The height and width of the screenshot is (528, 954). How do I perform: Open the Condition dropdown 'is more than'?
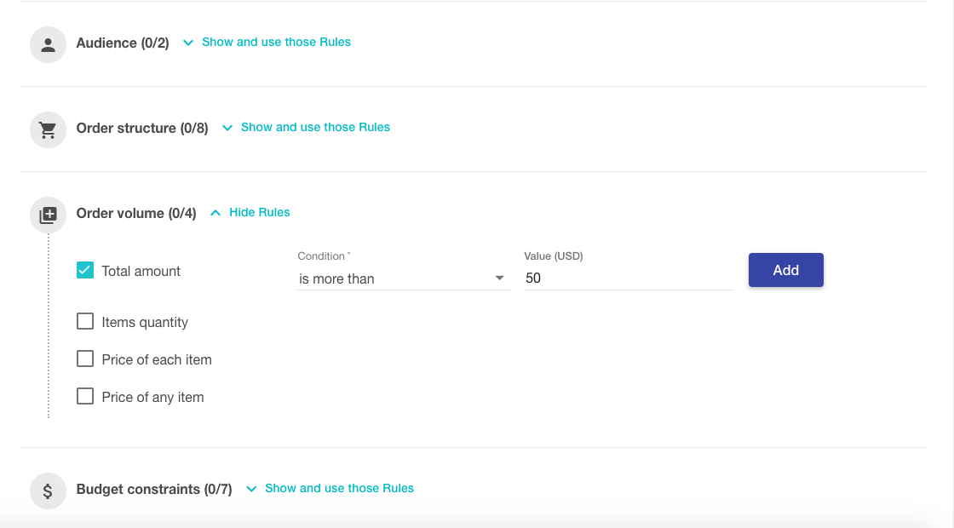[403, 278]
